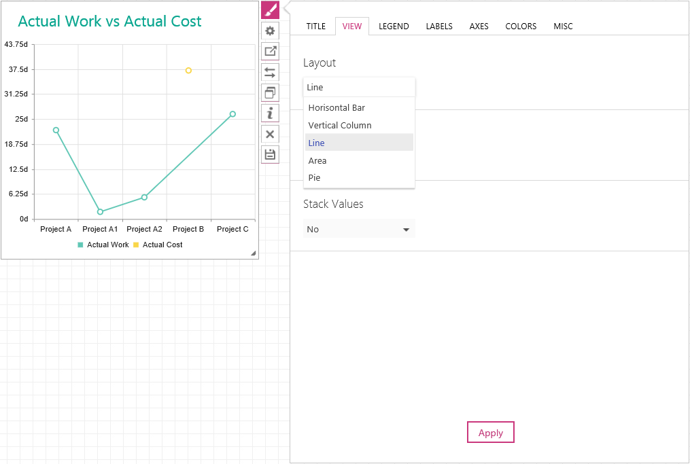Open the MISC tab
Viewport: 690px width, 464px height.
564,26
